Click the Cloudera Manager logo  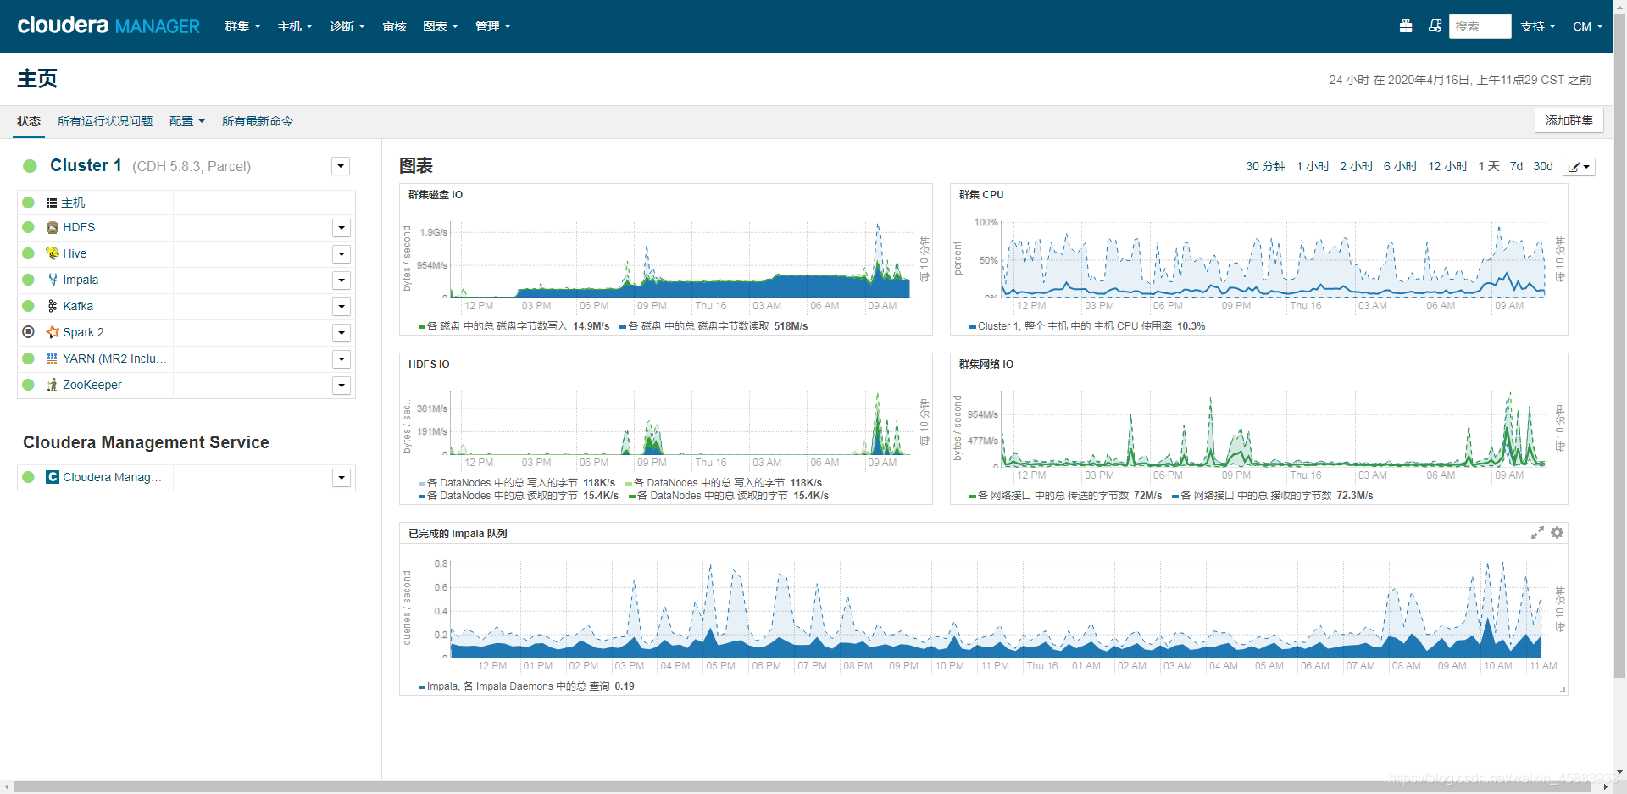point(108,26)
